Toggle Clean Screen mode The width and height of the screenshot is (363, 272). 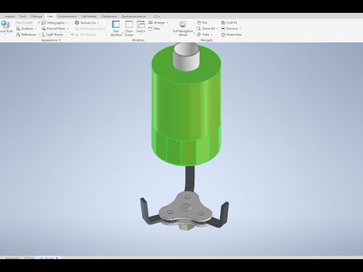pos(129,28)
